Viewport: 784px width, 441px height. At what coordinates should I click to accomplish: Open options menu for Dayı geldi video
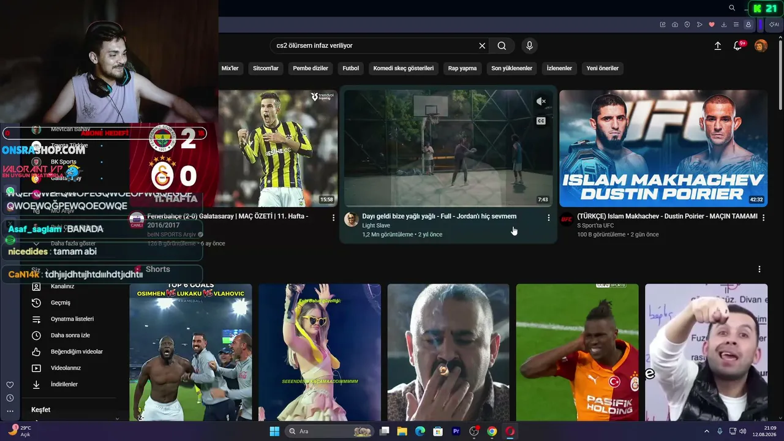coord(548,218)
